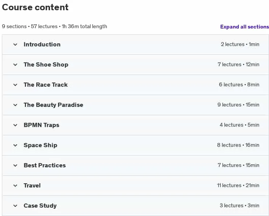
Task: Expand the Introduction section chevron
Action: click(x=15, y=44)
